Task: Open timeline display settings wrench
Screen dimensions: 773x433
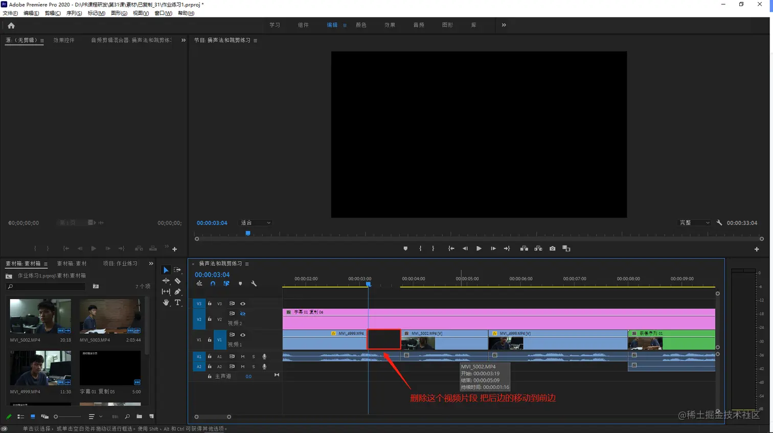Action: point(254,284)
